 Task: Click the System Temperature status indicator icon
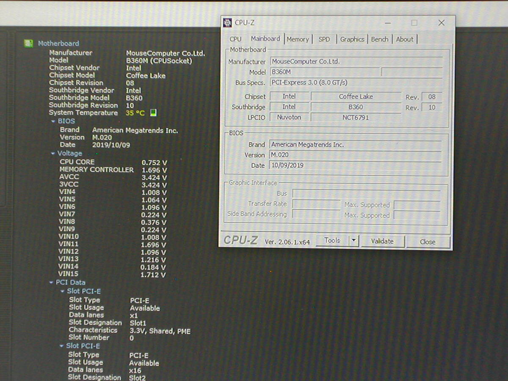153,113
